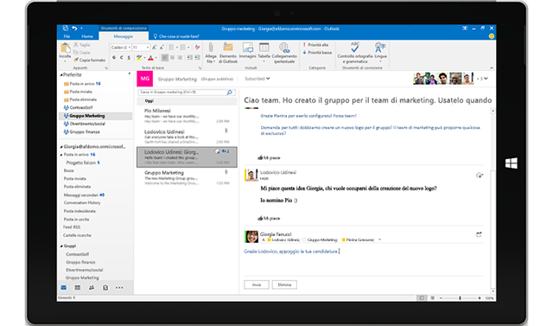Screen dimensions: 553x326
Task: Click the Windows logo on tablet bezel
Action: [511, 163]
